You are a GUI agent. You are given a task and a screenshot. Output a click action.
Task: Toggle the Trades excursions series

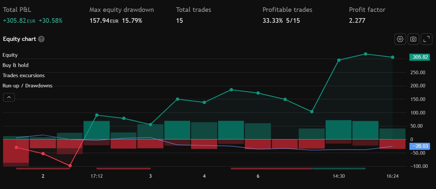[x=23, y=76]
